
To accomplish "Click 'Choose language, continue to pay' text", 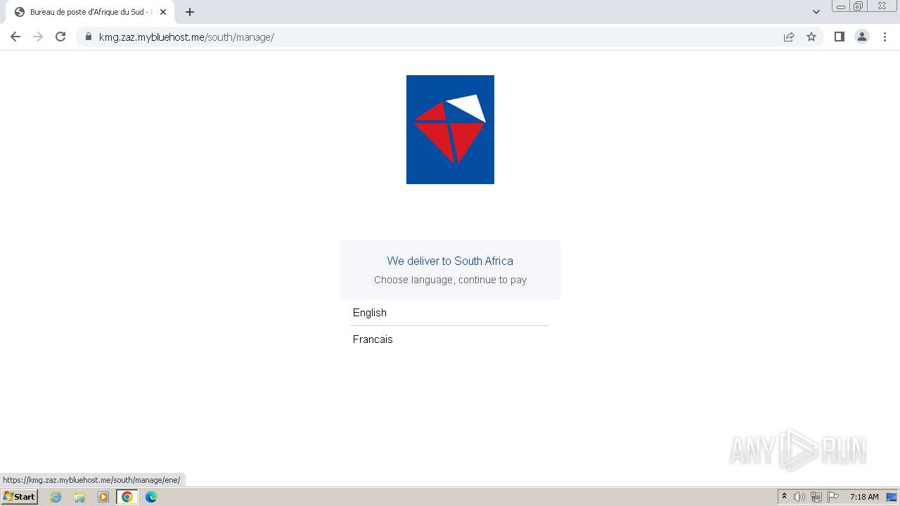I will [x=450, y=280].
